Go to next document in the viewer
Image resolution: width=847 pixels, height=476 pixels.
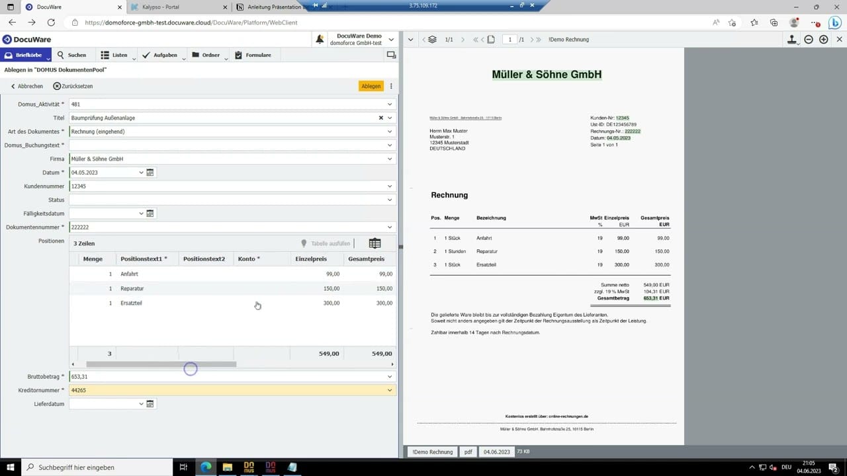coord(462,40)
